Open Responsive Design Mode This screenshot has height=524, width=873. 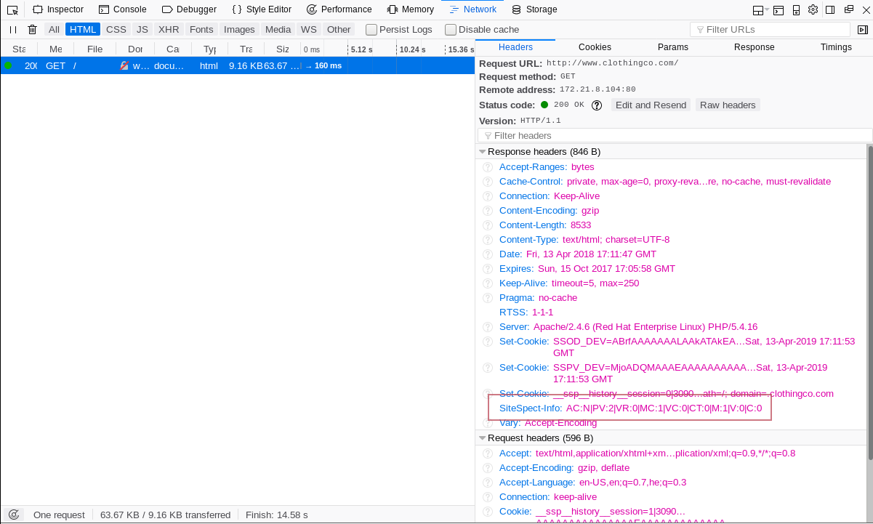coord(797,9)
